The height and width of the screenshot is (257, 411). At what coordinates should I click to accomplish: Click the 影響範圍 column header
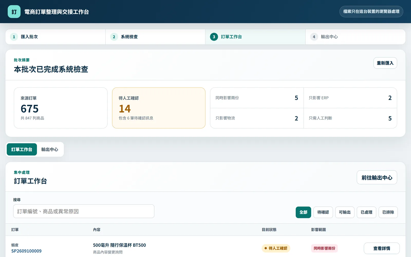pyautogui.click(x=318, y=230)
